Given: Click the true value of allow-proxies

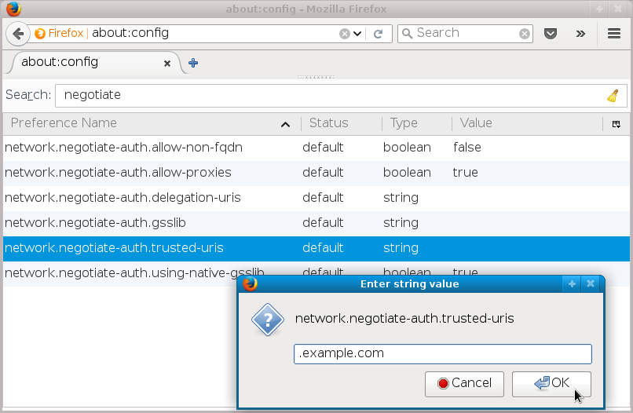Looking at the screenshot, I should pyautogui.click(x=465, y=173).
